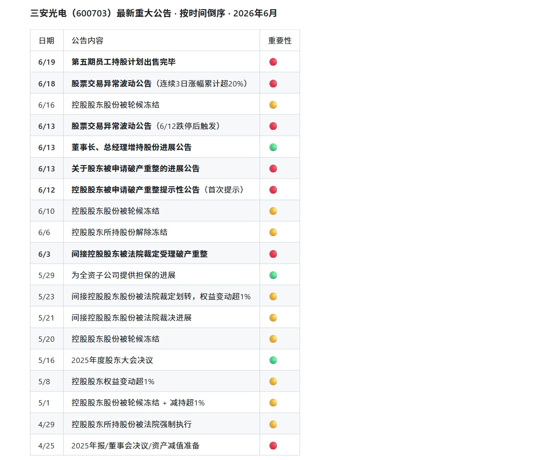Select the 6/16 date cell
Screen dimensions: 535x460
46,105
